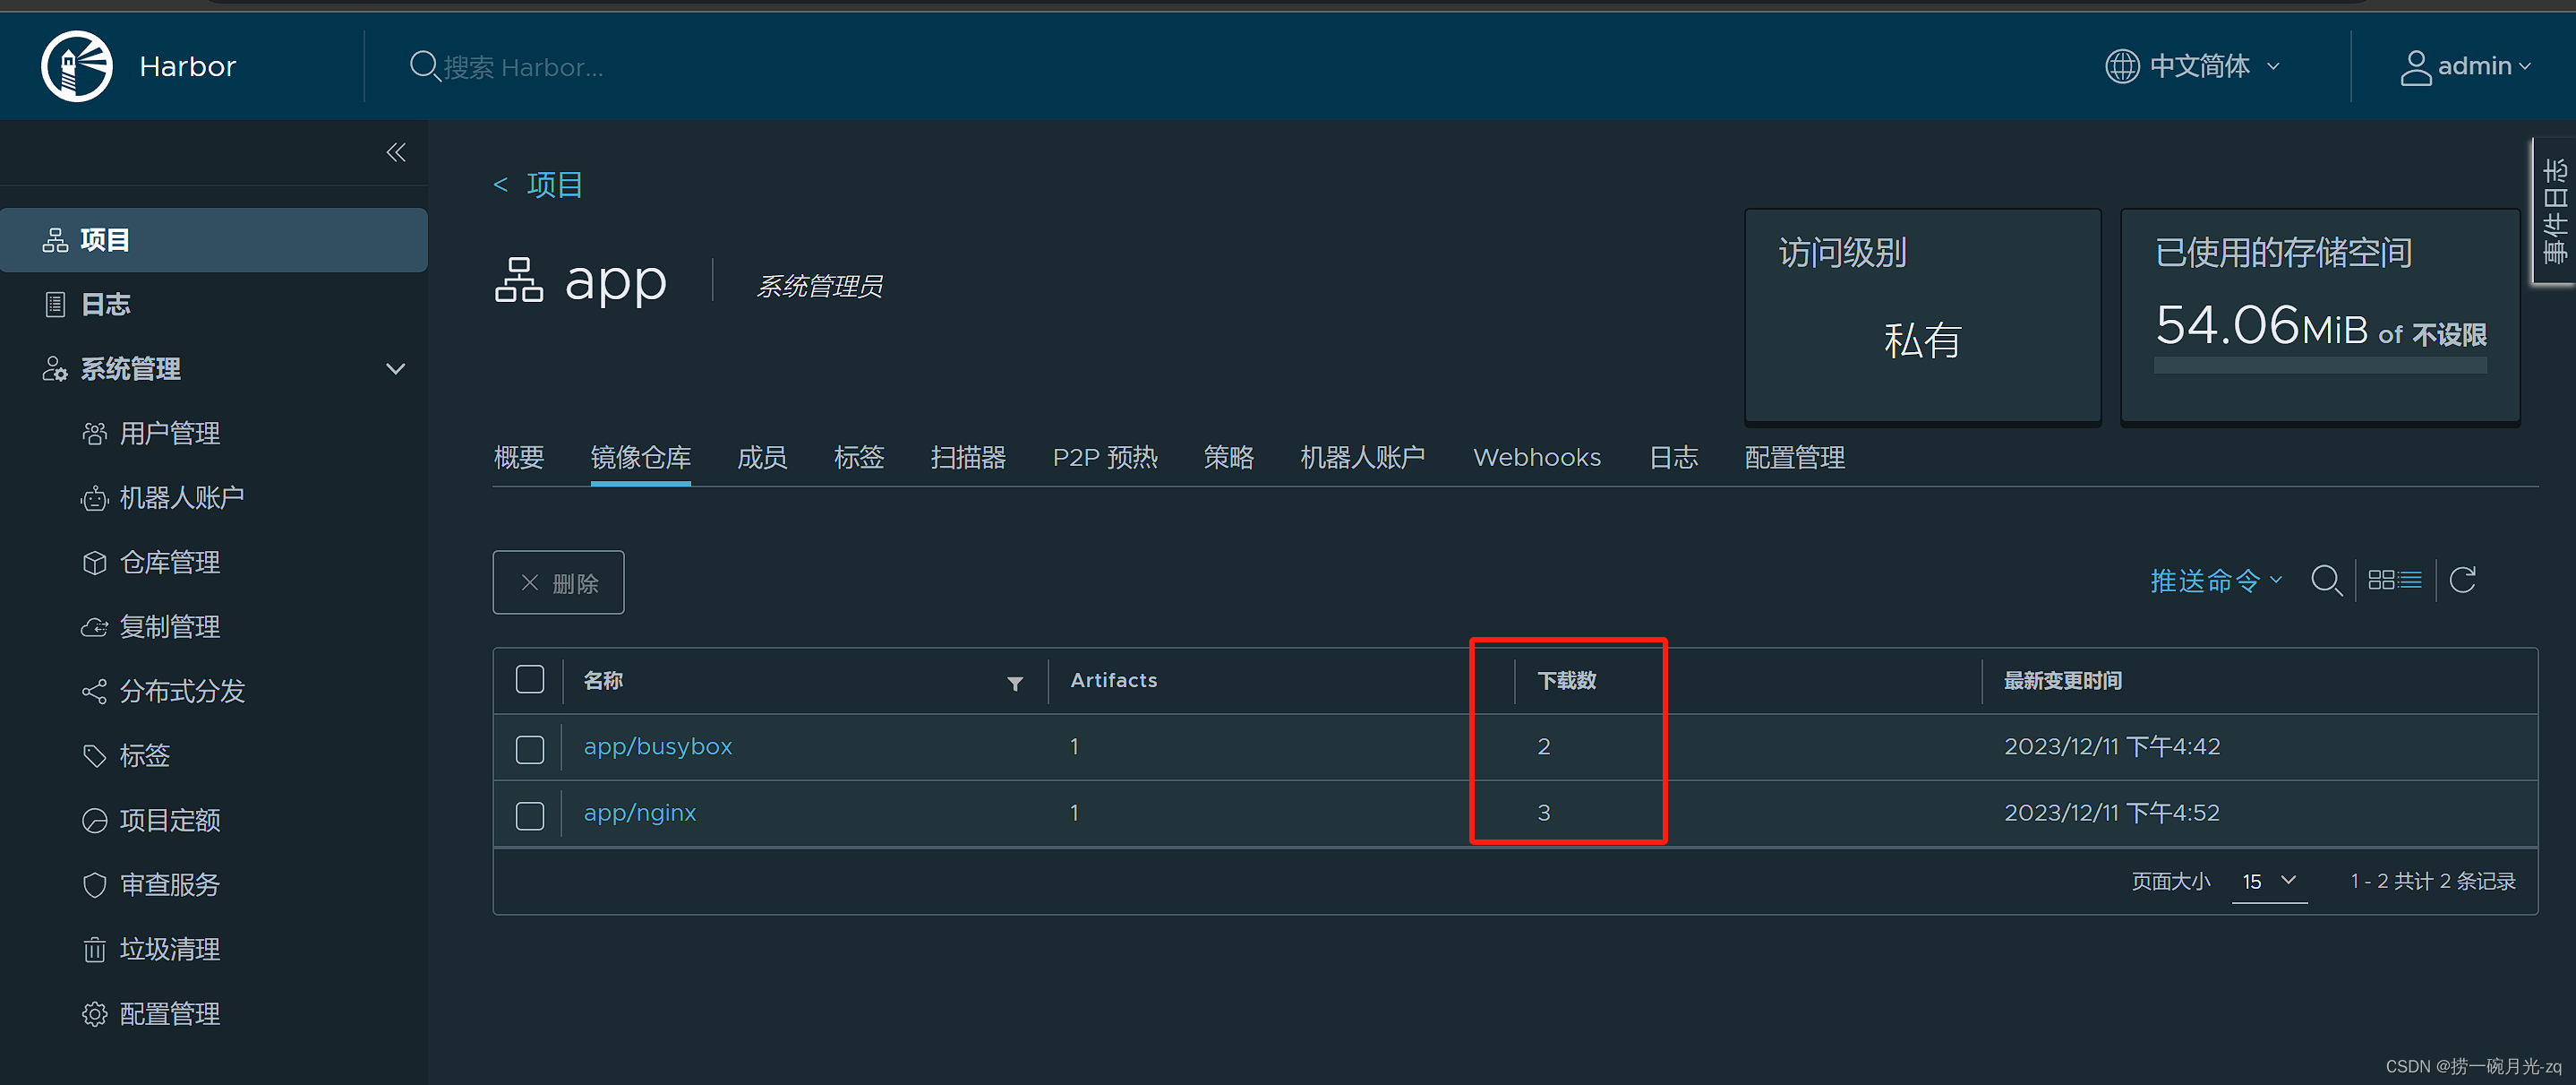Click the 配置管理 gear icon in sidebar

pyautogui.click(x=94, y=1014)
